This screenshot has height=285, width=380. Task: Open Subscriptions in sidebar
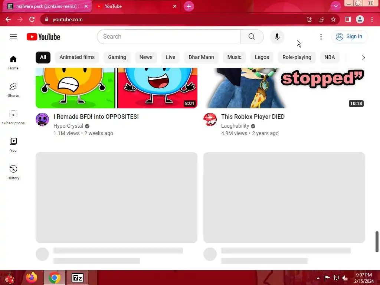pyautogui.click(x=13, y=118)
